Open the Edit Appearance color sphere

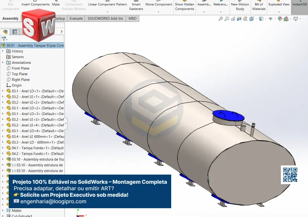[x=280, y=19]
